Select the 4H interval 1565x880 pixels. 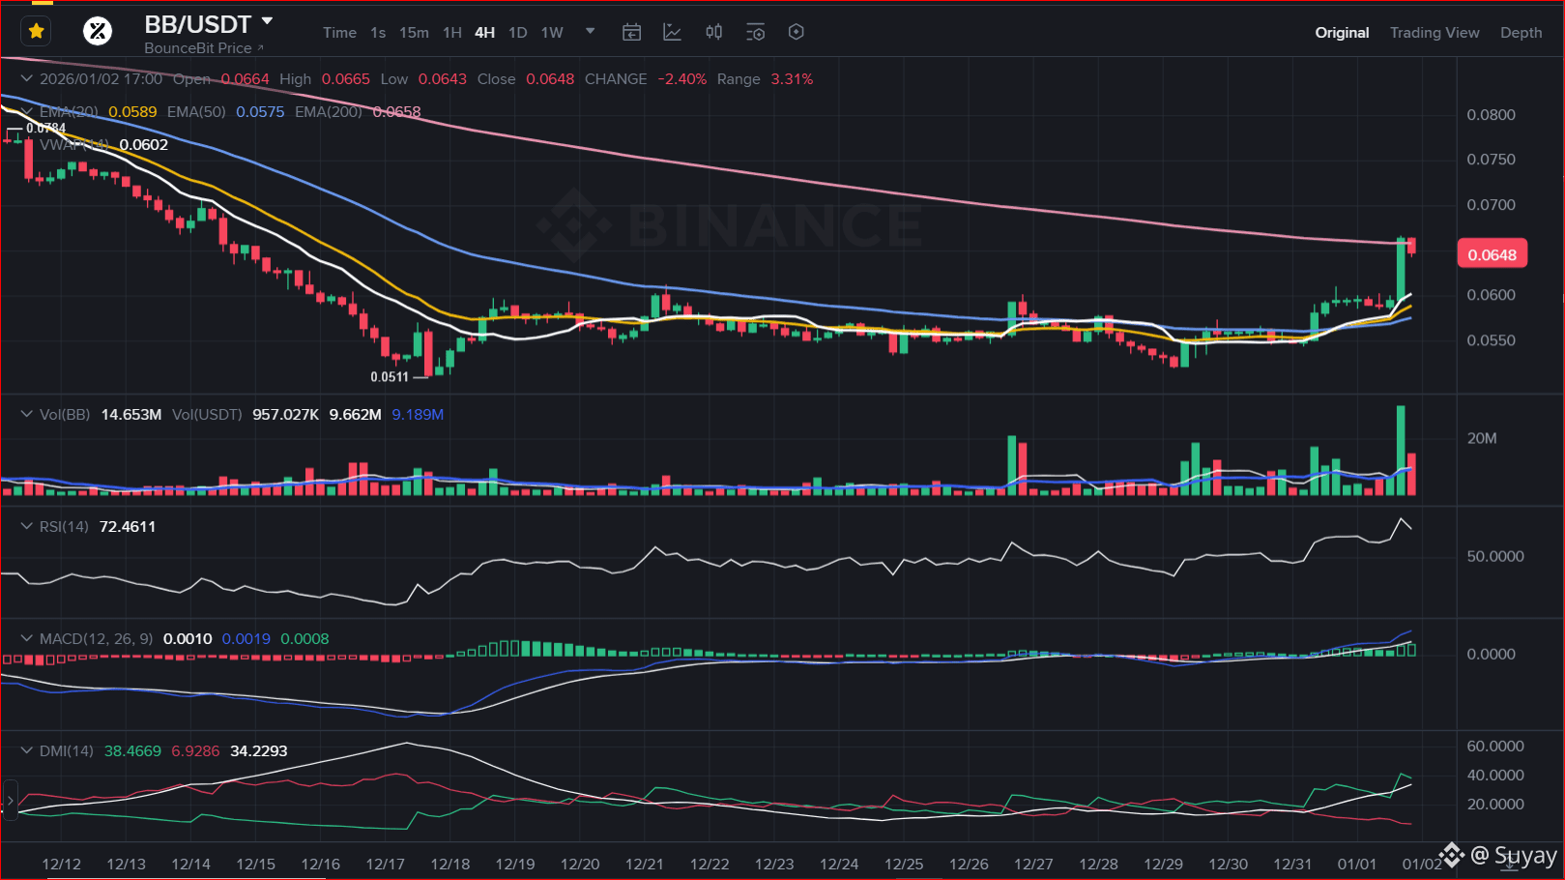(484, 33)
